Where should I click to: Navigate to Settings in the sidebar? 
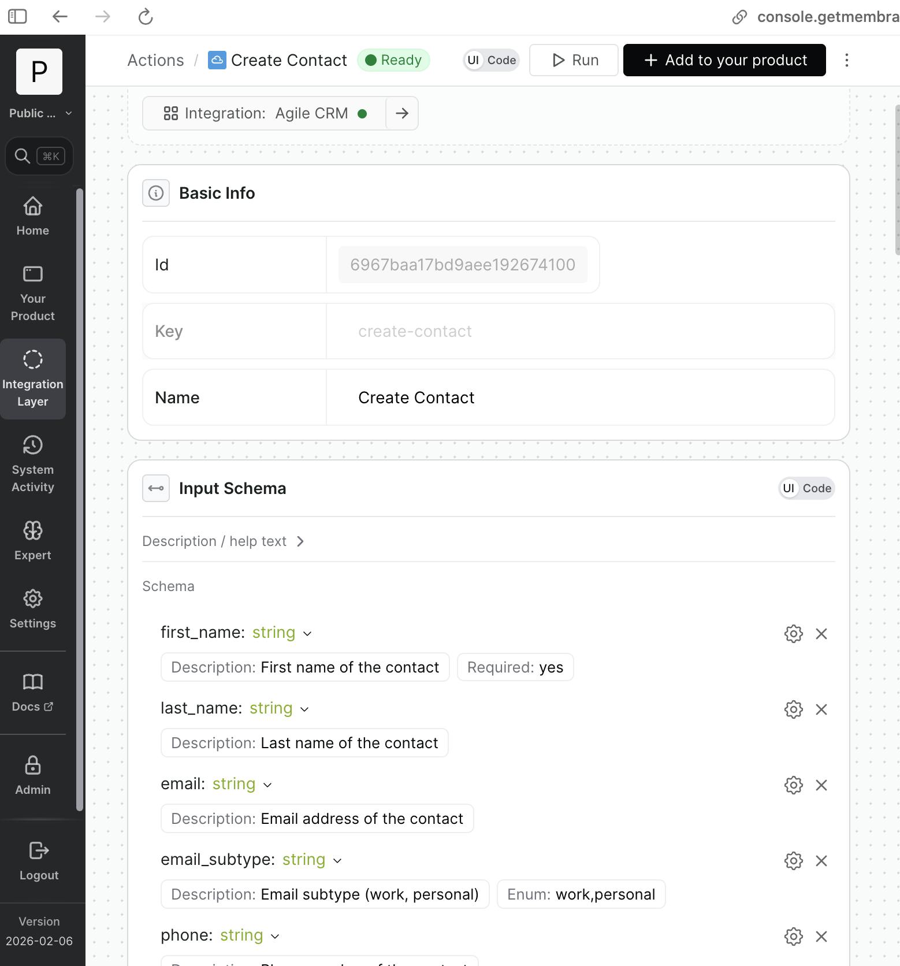(x=33, y=609)
